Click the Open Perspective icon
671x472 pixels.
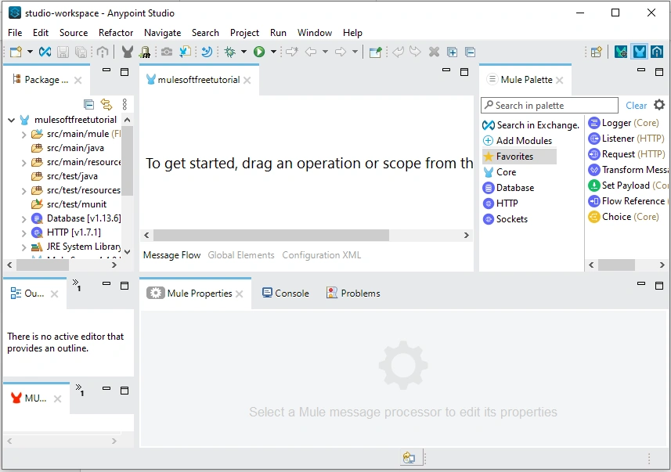point(597,52)
